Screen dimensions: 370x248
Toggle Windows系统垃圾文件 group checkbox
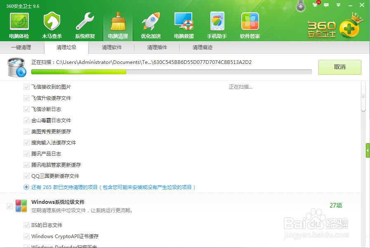click(x=9, y=206)
